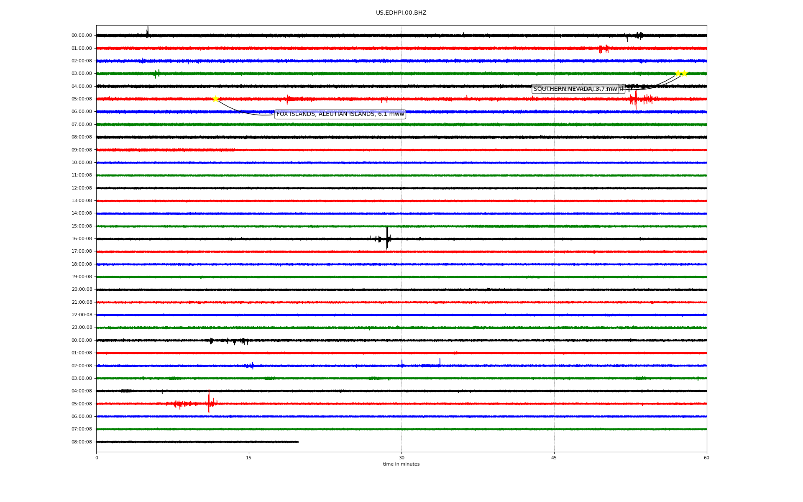Click the 16:00:08 time label
This screenshot has height=502, width=803.
tap(82, 239)
